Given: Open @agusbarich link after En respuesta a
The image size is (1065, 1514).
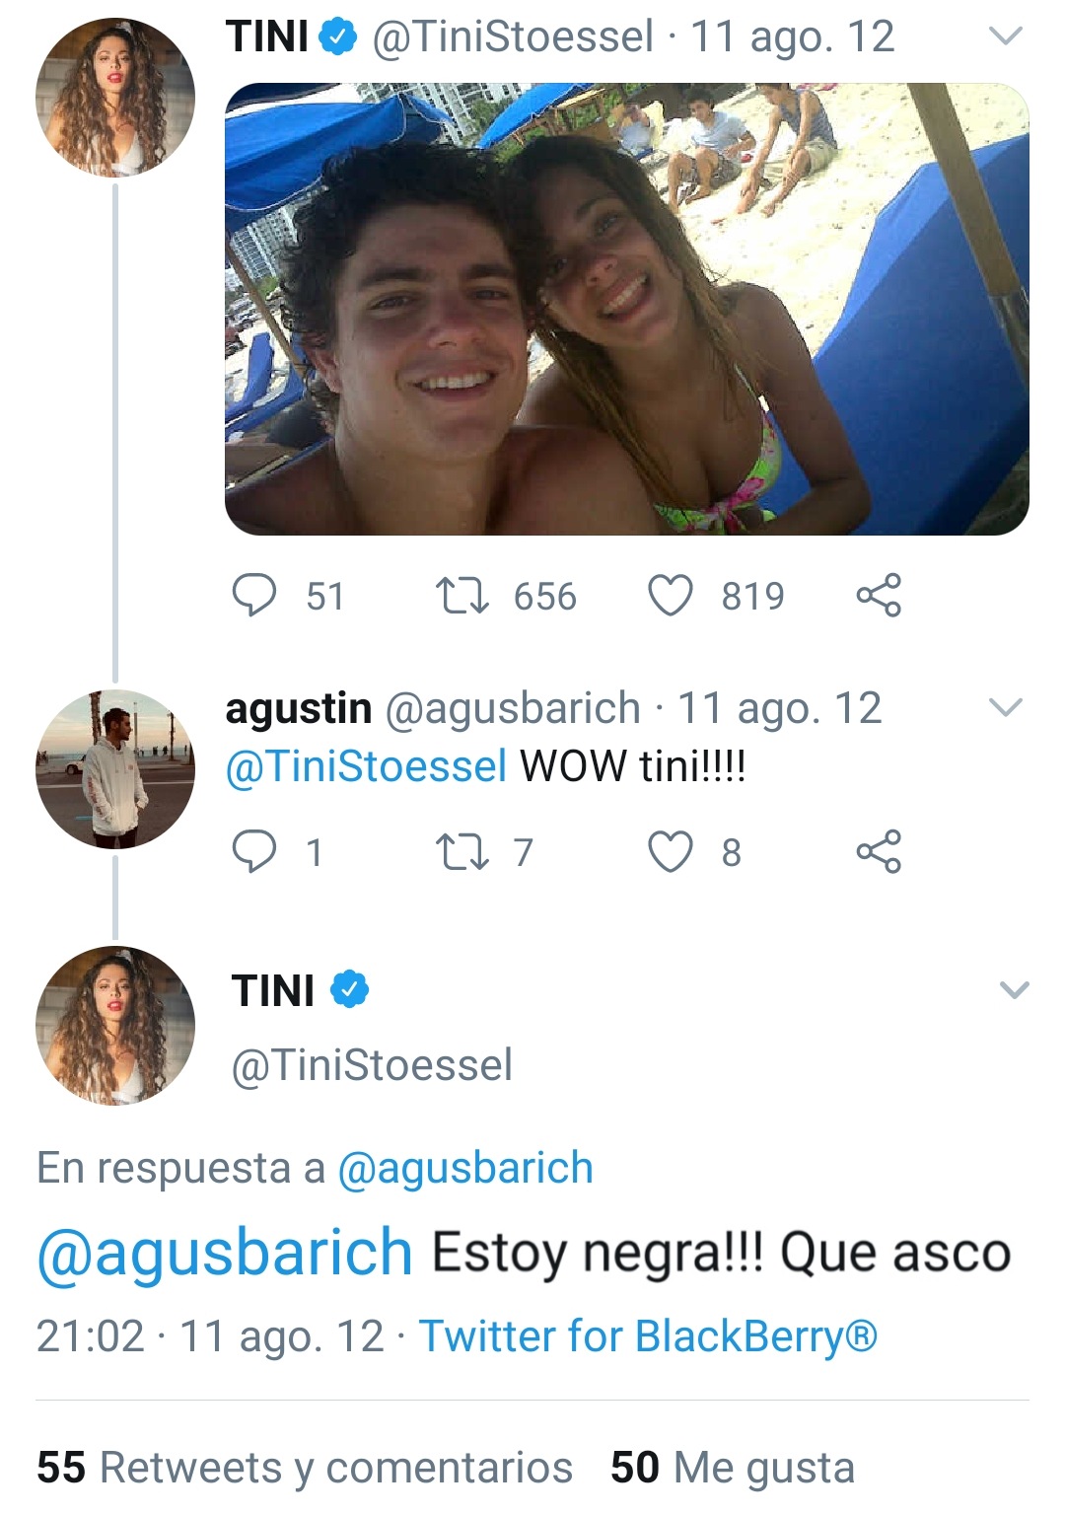Looking at the screenshot, I should [x=465, y=1168].
